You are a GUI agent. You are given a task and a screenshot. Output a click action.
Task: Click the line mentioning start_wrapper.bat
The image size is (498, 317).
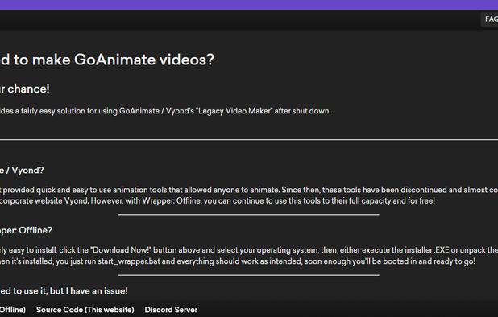pyautogui.click(x=238, y=261)
